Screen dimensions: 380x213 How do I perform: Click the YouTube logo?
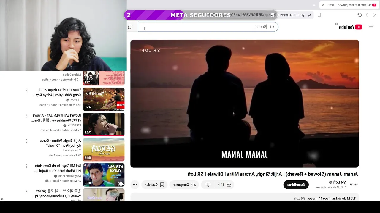(x=351, y=27)
